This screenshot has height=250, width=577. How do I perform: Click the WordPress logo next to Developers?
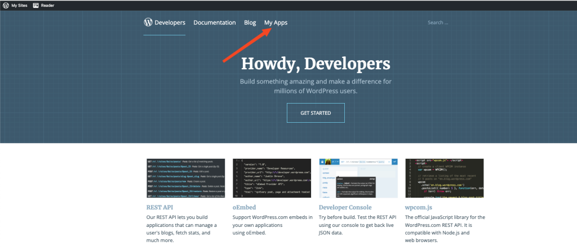coord(148,23)
